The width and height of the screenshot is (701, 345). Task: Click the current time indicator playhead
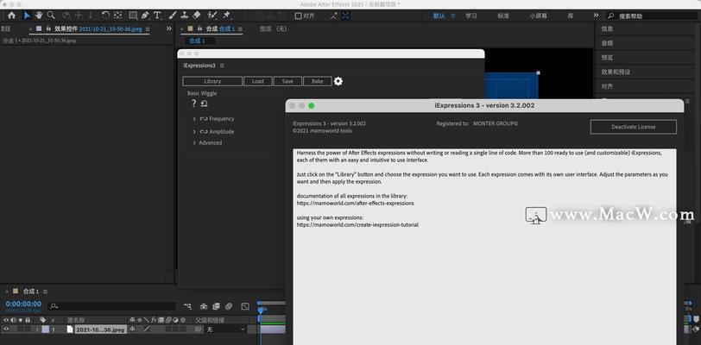[261, 310]
